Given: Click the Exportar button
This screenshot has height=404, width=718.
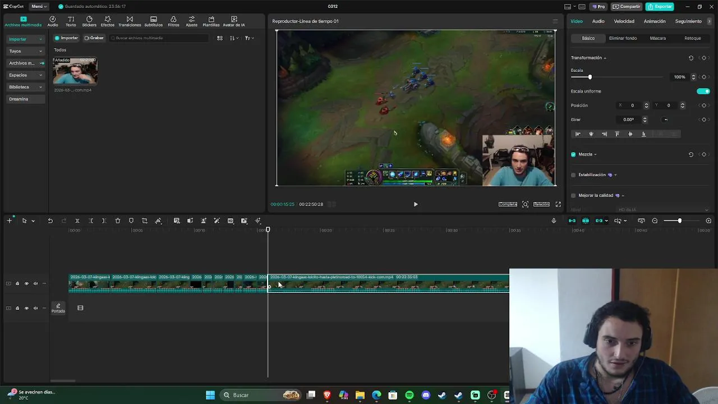Looking at the screenshot, I should click(x=660, y=7).
